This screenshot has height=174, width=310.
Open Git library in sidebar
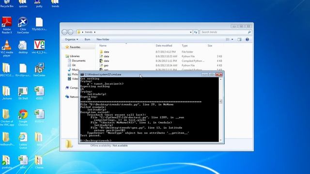[74, 65]
